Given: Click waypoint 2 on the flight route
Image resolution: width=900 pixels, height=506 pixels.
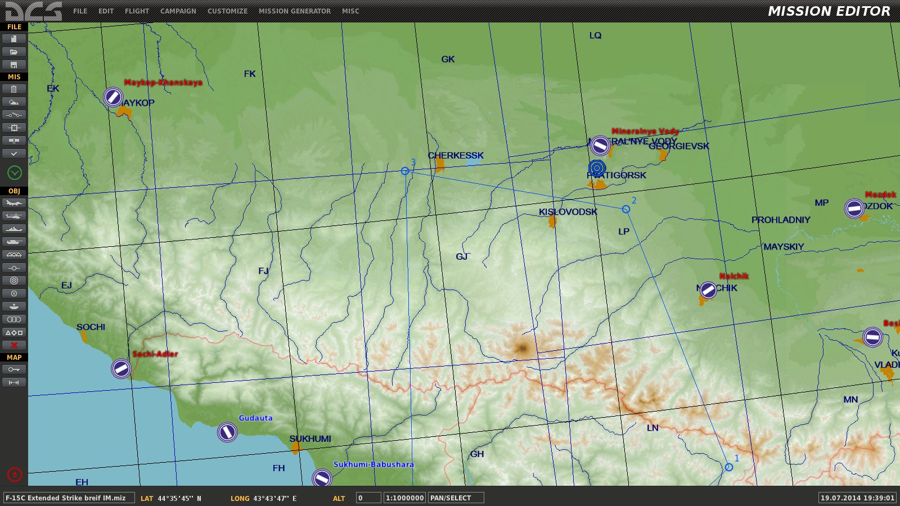Looking at the screenshot, I should tap(625, 209).
